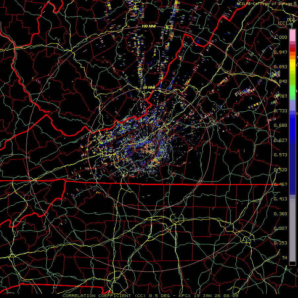Viewport: 298px width, 298px height.
Task: Click the 0.253 scale value
Action: coord(280,243)
